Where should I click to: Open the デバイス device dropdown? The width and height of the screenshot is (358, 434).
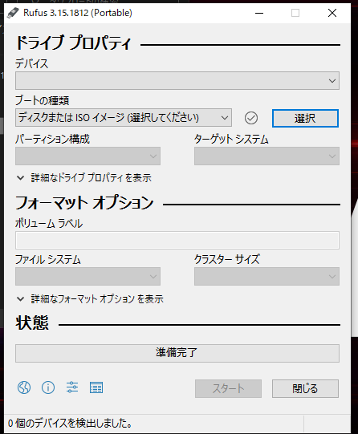click(x=177, y=80)
